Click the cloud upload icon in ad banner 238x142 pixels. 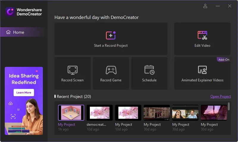[11, 104]
